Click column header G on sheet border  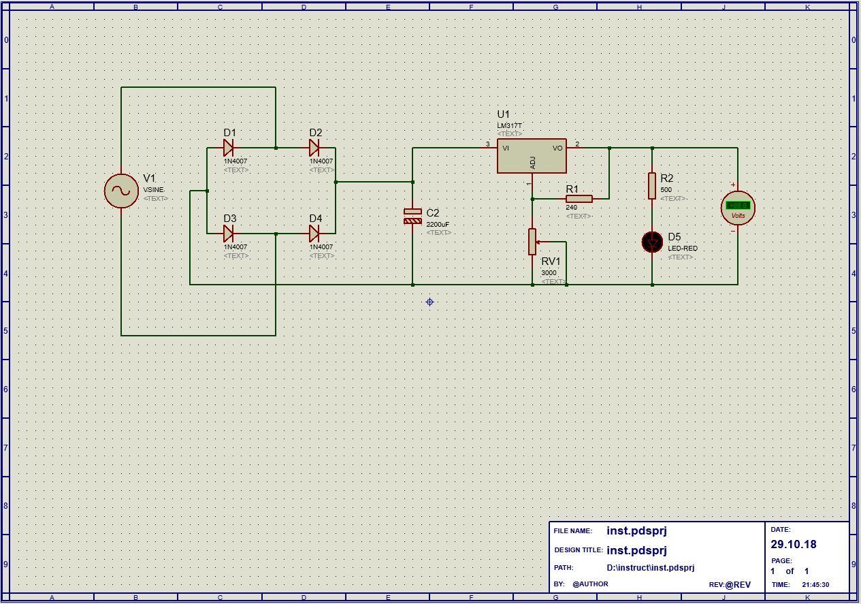coord(555,5)
